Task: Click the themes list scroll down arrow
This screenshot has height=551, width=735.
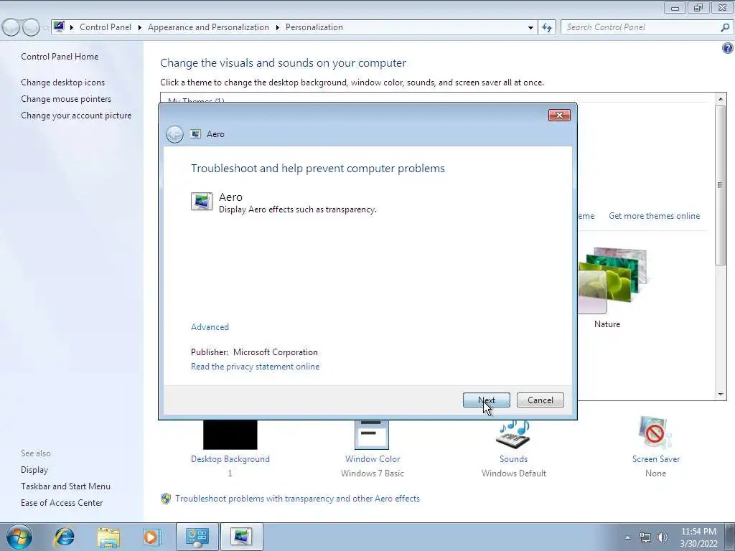Action: 721,395
